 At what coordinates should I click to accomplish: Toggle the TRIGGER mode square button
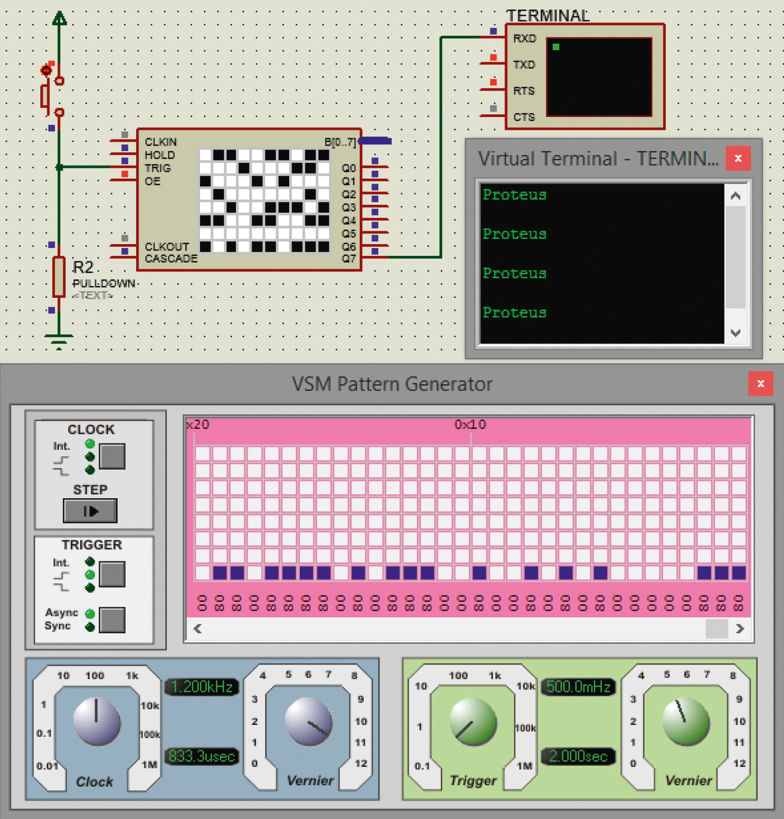tap(112, 574)
